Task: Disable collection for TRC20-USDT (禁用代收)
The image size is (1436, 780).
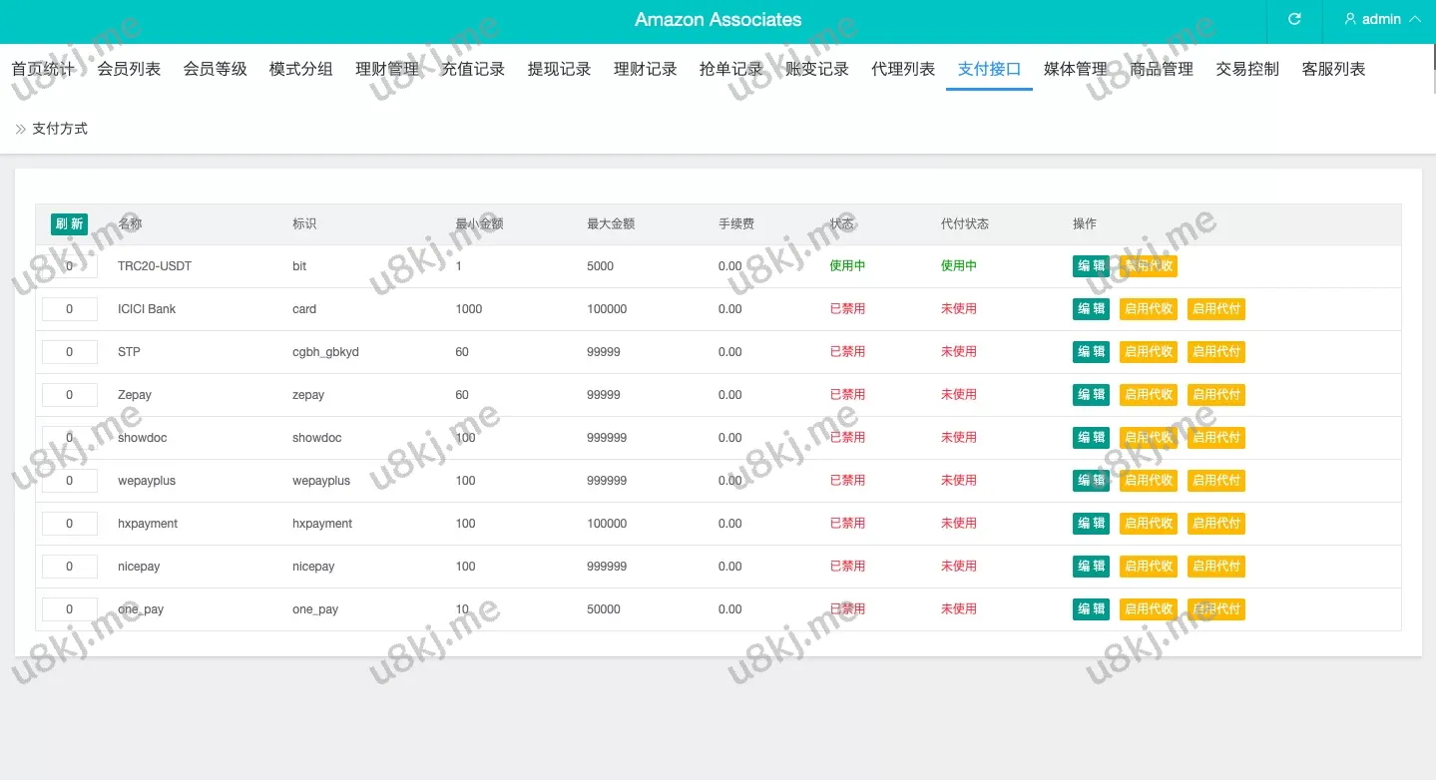Action: tap(1149, 266)
